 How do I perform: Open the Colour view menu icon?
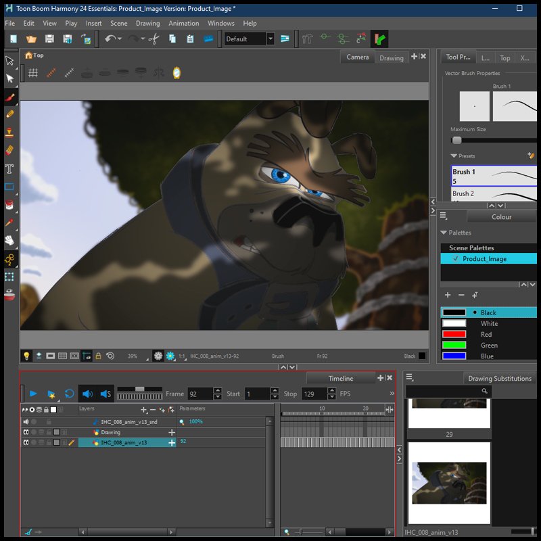pyautogui.click(x=444, y=216)
